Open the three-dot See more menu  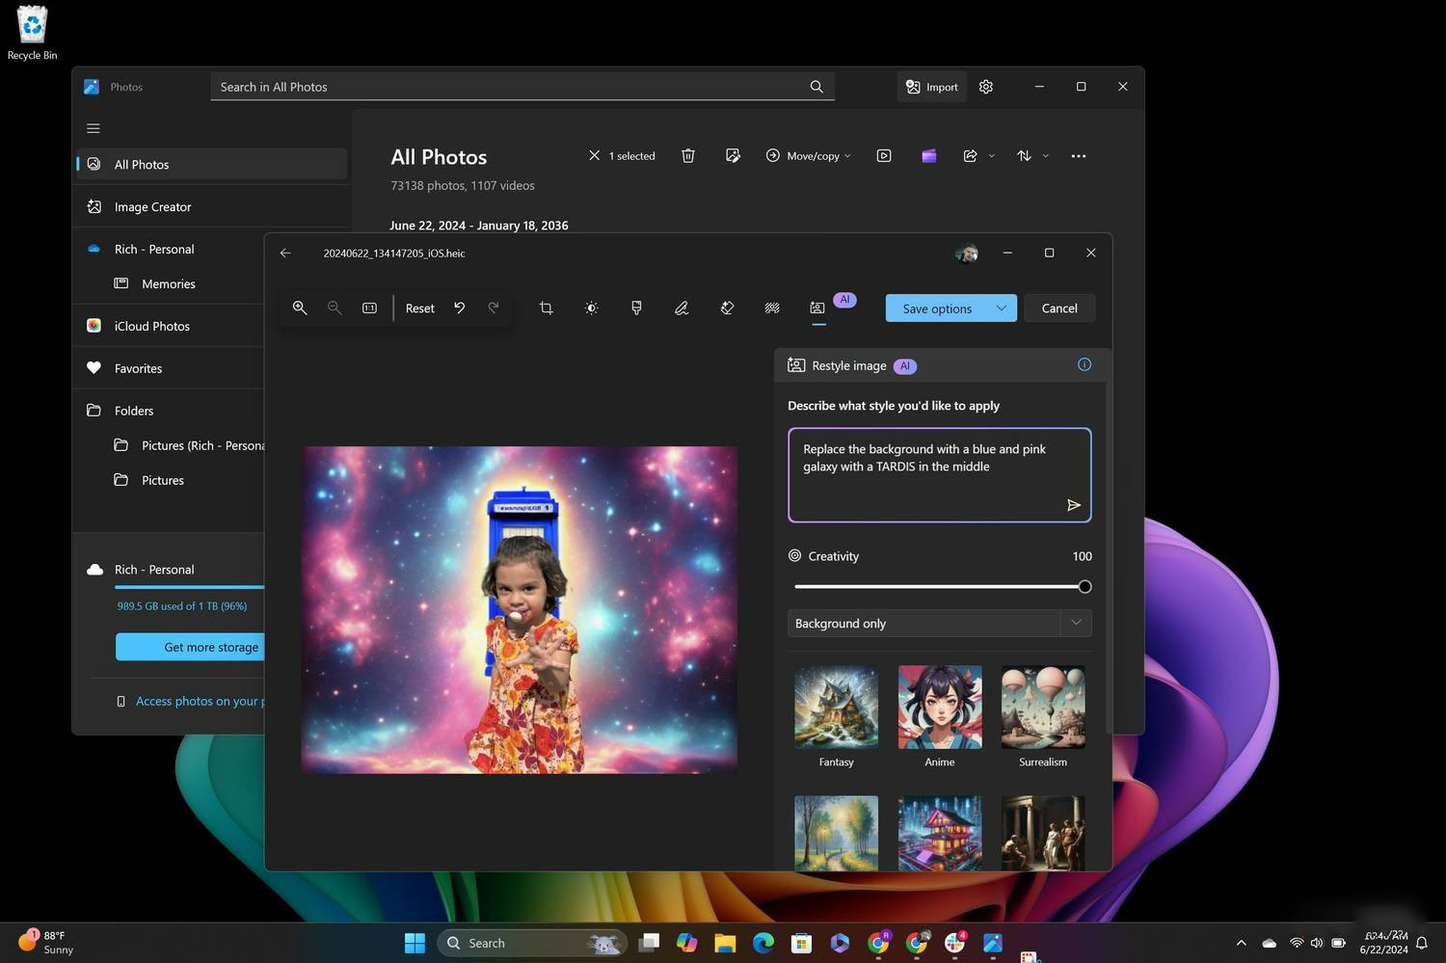coord(1079,155)
